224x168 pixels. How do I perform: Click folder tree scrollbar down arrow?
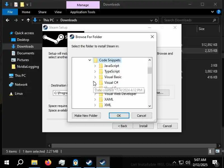(x=150, y=106)
